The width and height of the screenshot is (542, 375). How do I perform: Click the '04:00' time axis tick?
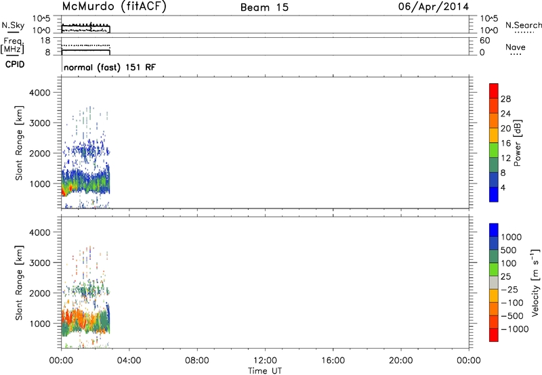[129, 361]
